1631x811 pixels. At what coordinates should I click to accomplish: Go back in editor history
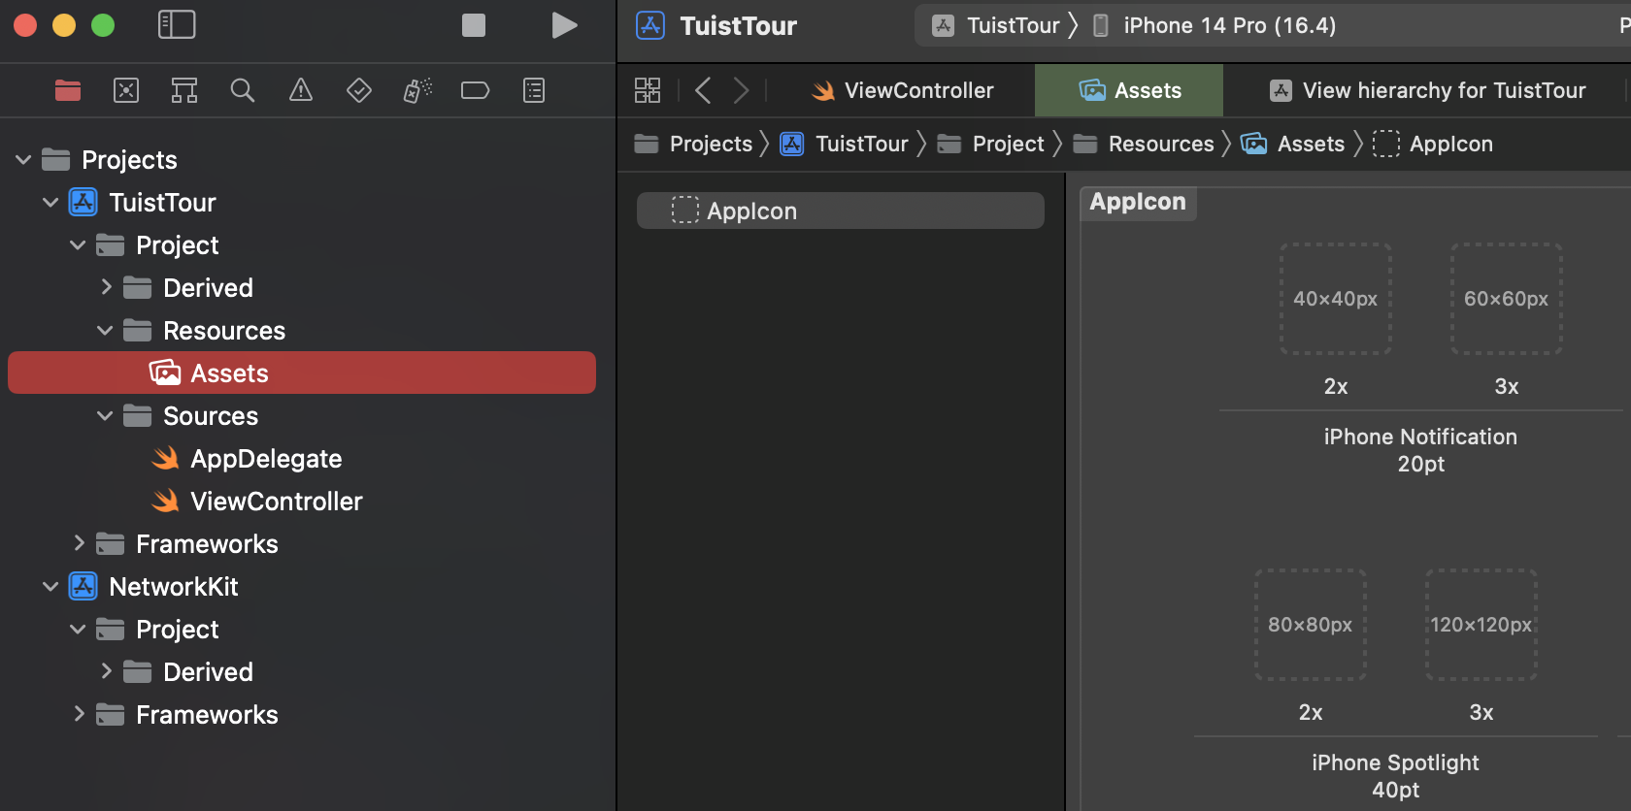[x=704, y=90]
